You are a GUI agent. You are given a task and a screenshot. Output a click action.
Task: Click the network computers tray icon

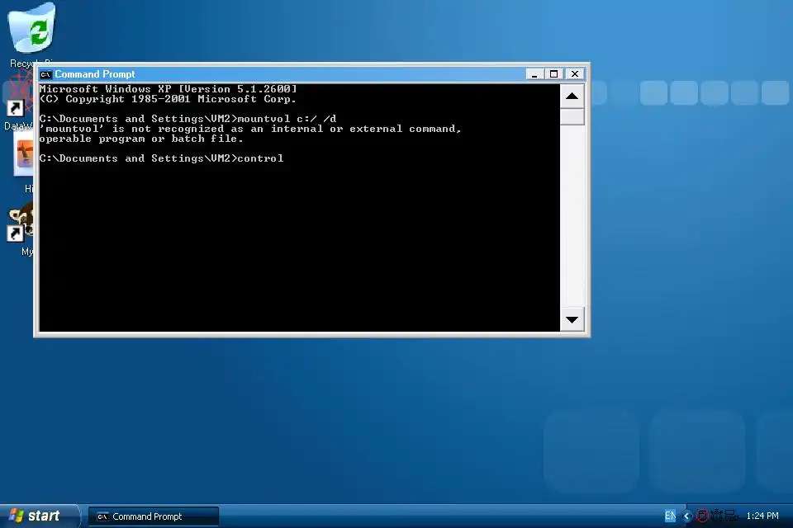pyautogui.click(x=730, y=516)
